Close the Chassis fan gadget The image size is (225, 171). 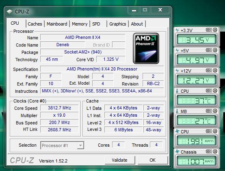tap(215, 152)
